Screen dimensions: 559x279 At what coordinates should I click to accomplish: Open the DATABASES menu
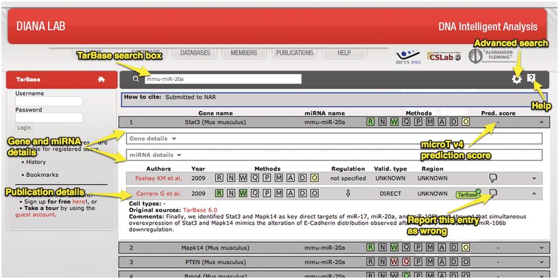coord(195,53)
